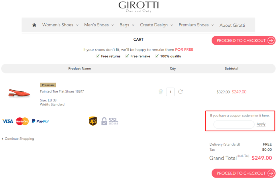Click the 100% quality checkmark
The image size is (279, 180).
click(157, 56)
